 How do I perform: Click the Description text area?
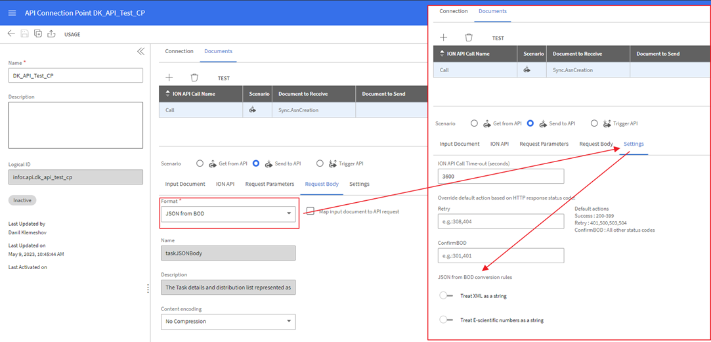tap(75, 125)
